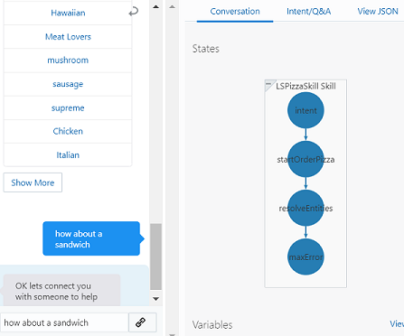The image size is (404, 336).
Task: Click the attachment link icon
Action: (141, 322)
